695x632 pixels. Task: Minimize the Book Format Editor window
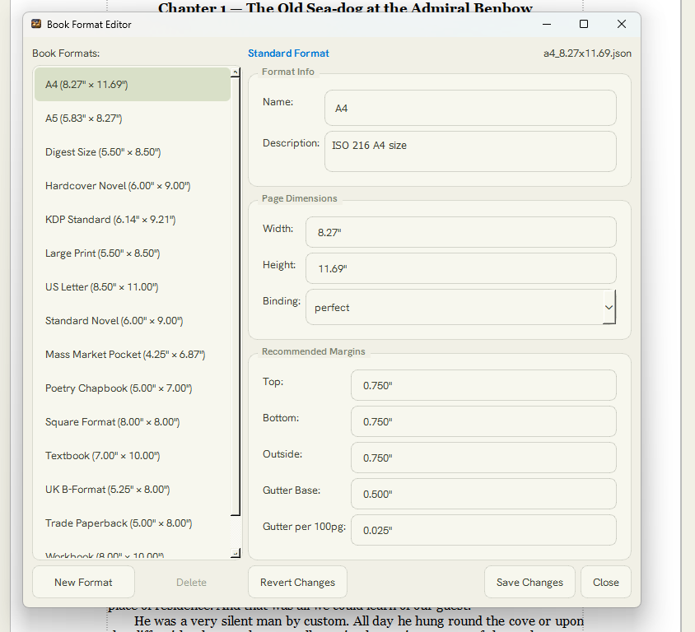pos(547,25)
